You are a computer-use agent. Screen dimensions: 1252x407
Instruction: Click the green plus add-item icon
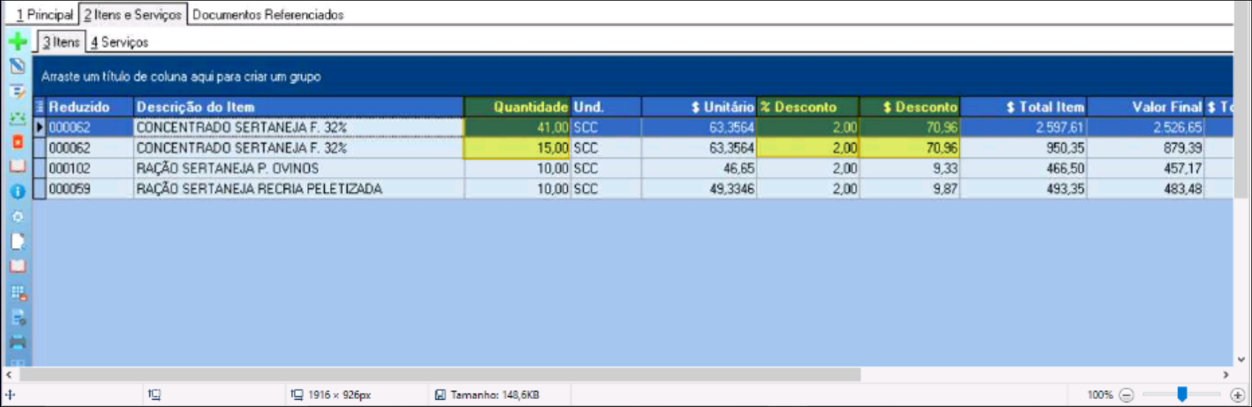point(18,42)
